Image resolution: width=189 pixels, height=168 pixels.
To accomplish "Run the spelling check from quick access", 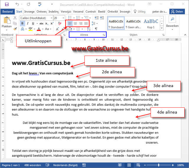I will pos(40,4).
